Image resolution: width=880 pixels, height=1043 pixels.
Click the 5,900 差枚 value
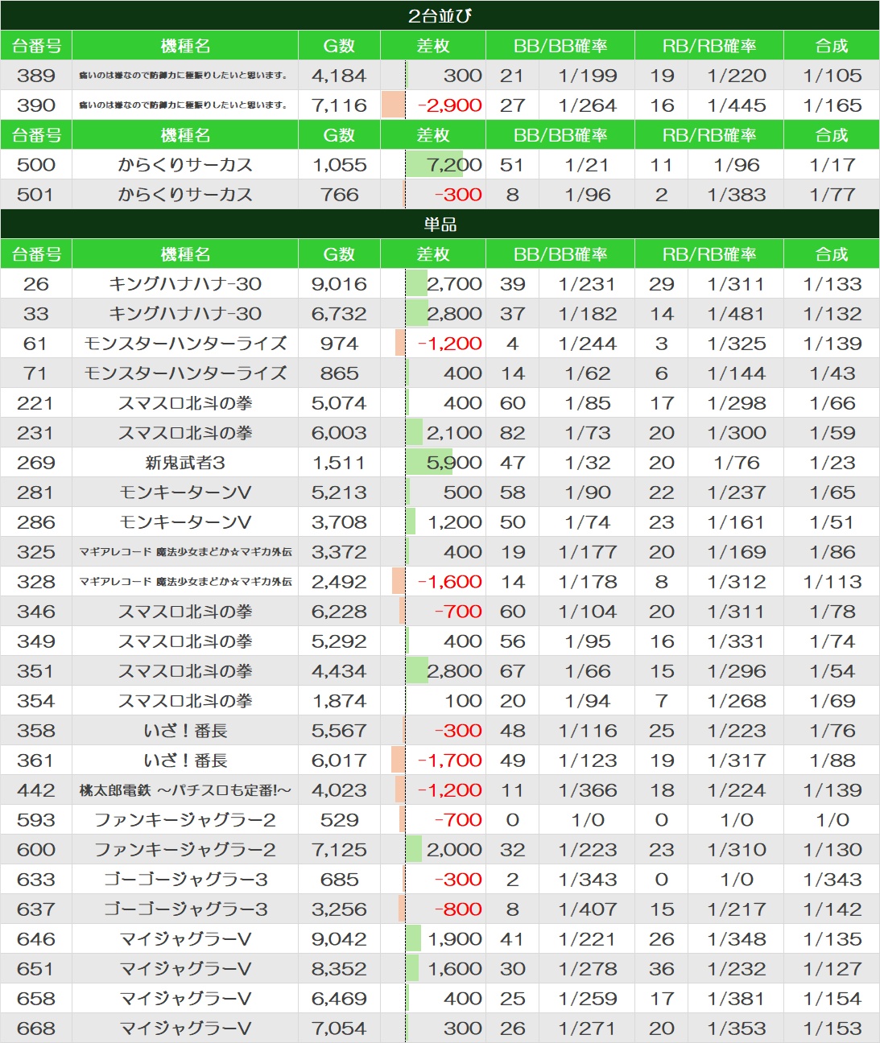(x=455, y=463)
